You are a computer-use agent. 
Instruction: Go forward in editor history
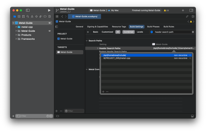click(66, 17)
